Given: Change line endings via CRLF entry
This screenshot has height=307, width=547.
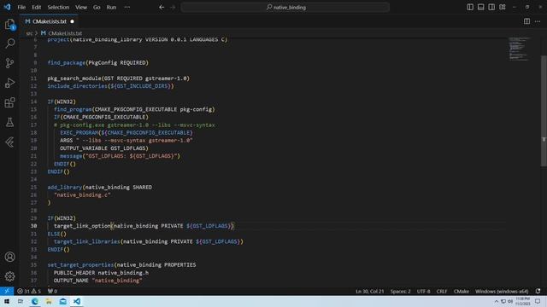Looking at the screenshot, I should click(442, 291).
